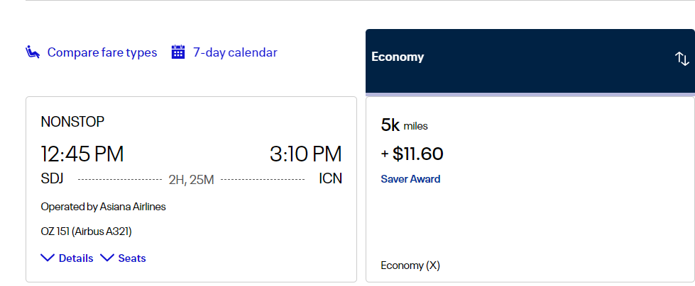Expand Seats using its chevron arrow
The image size is (695, 286).
click(107, 258)
